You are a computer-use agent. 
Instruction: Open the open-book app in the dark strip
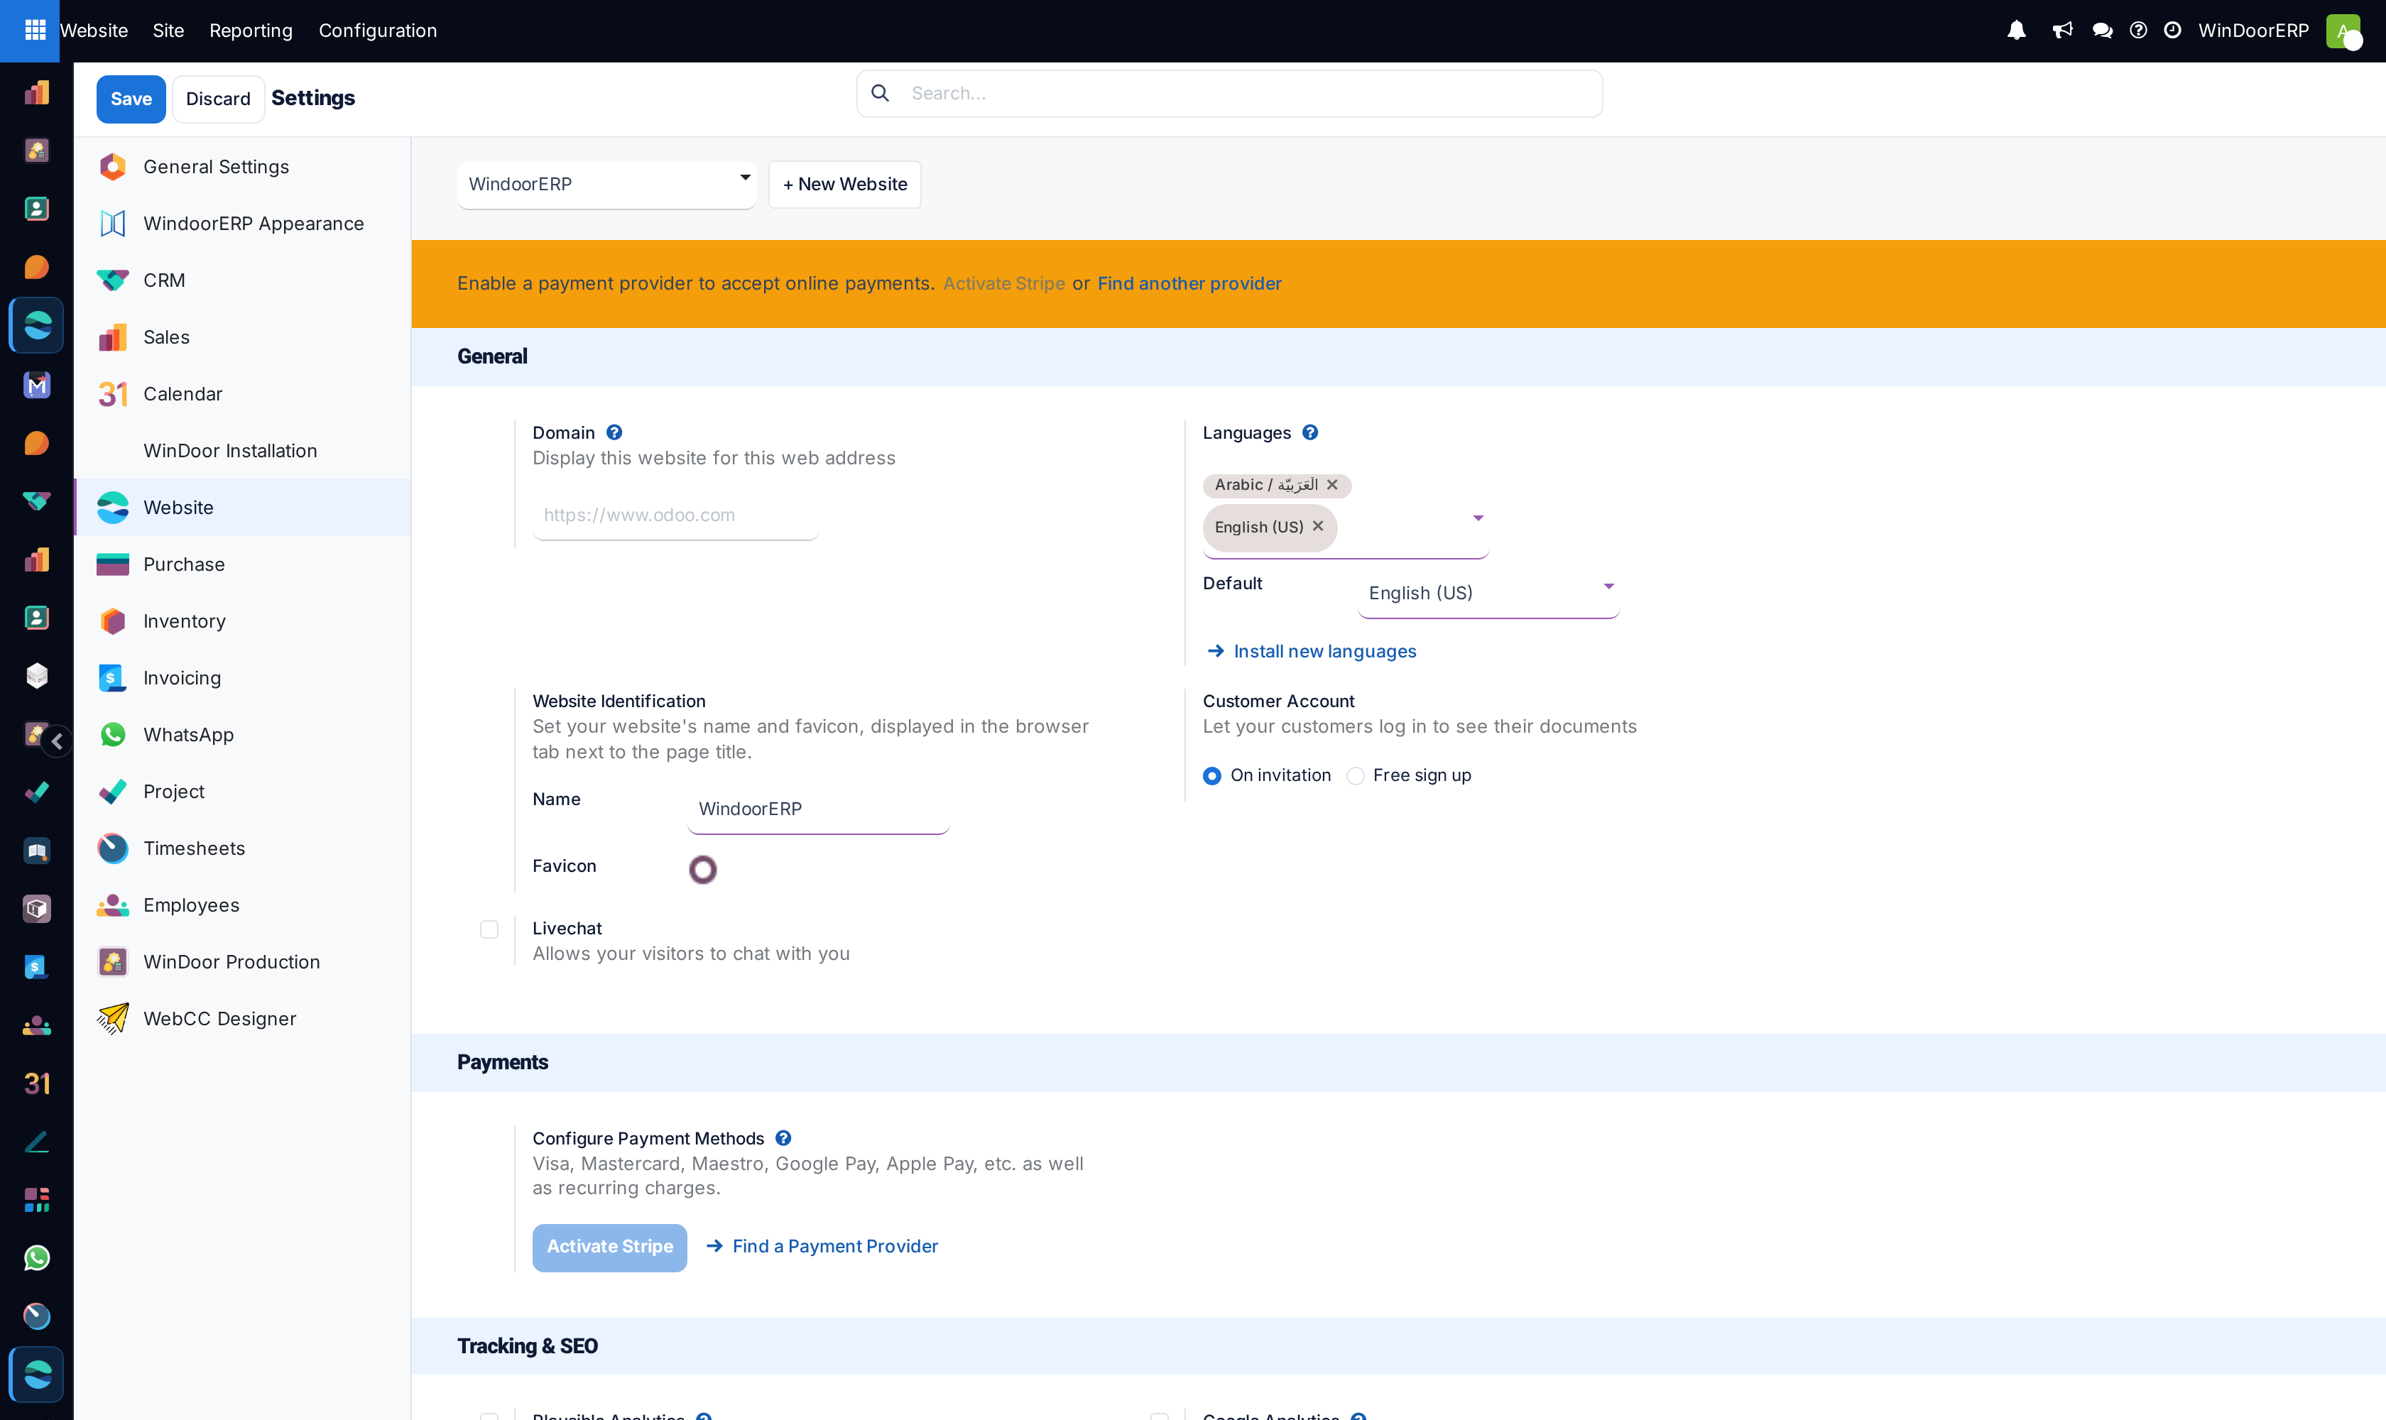[x=36, y=851]
